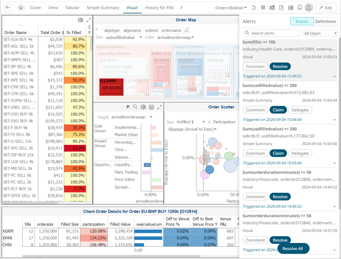Export the dashboard to PDF

pos(281,7)
